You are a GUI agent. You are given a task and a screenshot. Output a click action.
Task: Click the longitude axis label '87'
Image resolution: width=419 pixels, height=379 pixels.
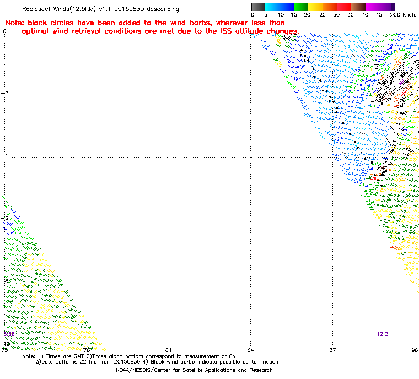tap(332, 350)
